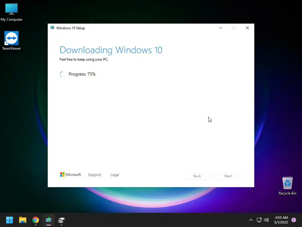Close the Windows 10 Setup window
The width and height of the screenshot is (302, 227).
[x=247, y=28]
